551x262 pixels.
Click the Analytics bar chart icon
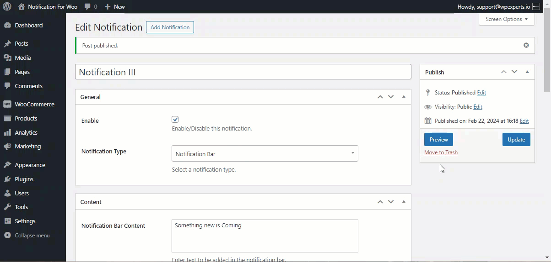coord(7,132)
